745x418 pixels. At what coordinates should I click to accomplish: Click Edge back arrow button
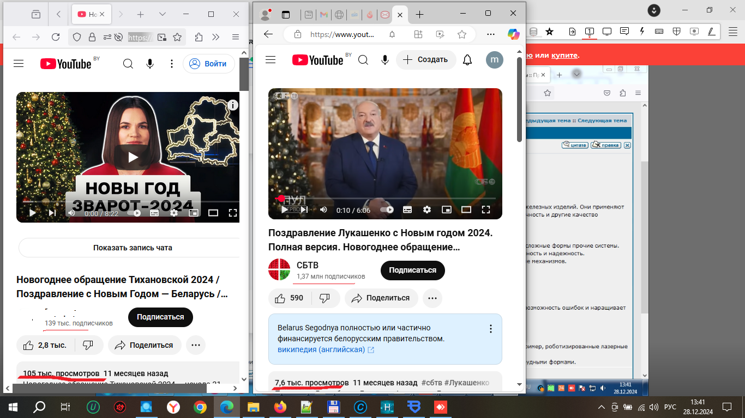coord(268,34)
